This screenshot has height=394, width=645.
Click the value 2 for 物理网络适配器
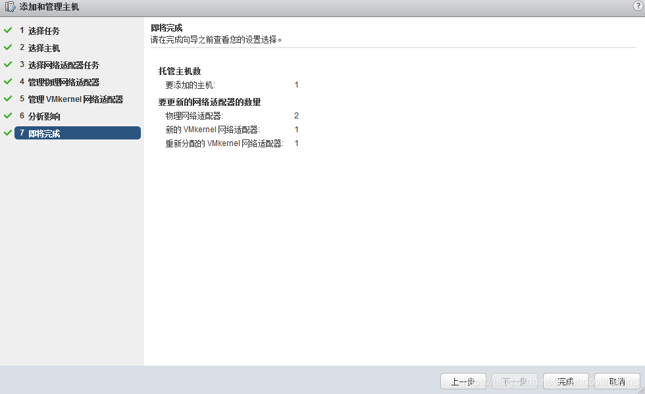pyautogui.click(x=296, y=116)
